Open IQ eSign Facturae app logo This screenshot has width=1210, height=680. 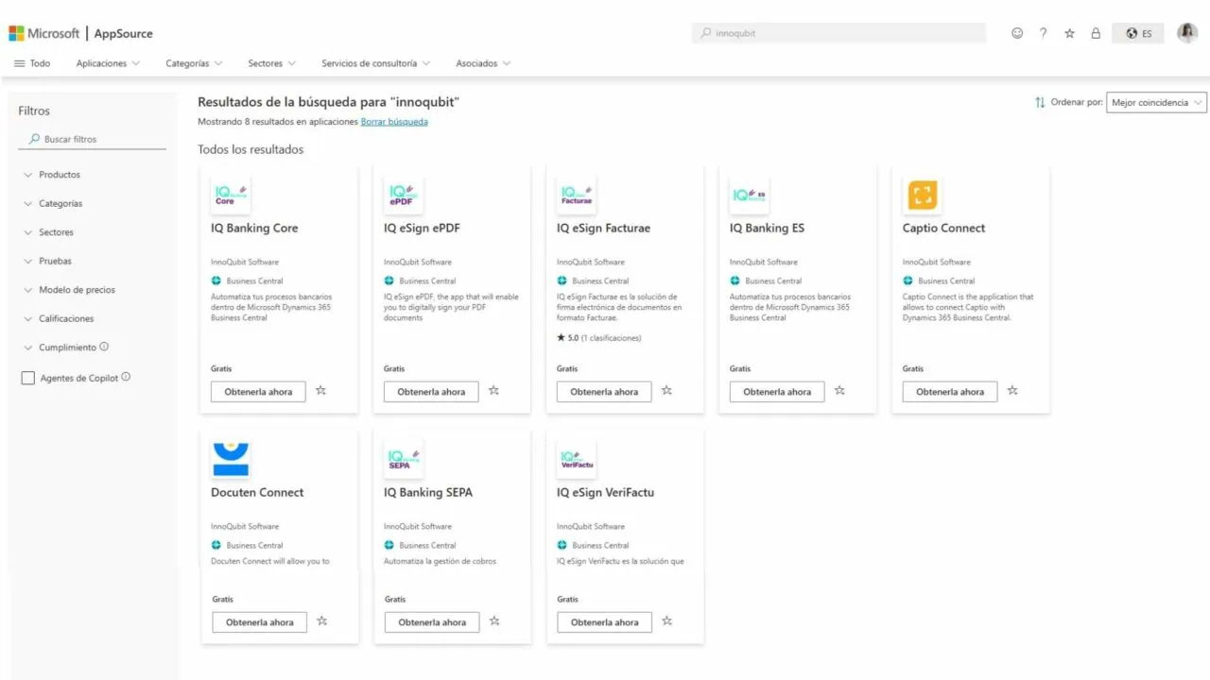[576, 195]
